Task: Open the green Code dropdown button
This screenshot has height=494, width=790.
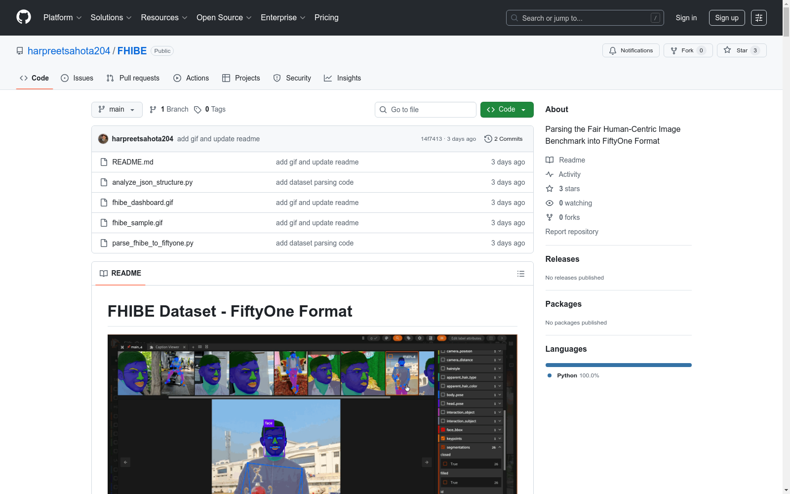Action: [x=507, y=110]
